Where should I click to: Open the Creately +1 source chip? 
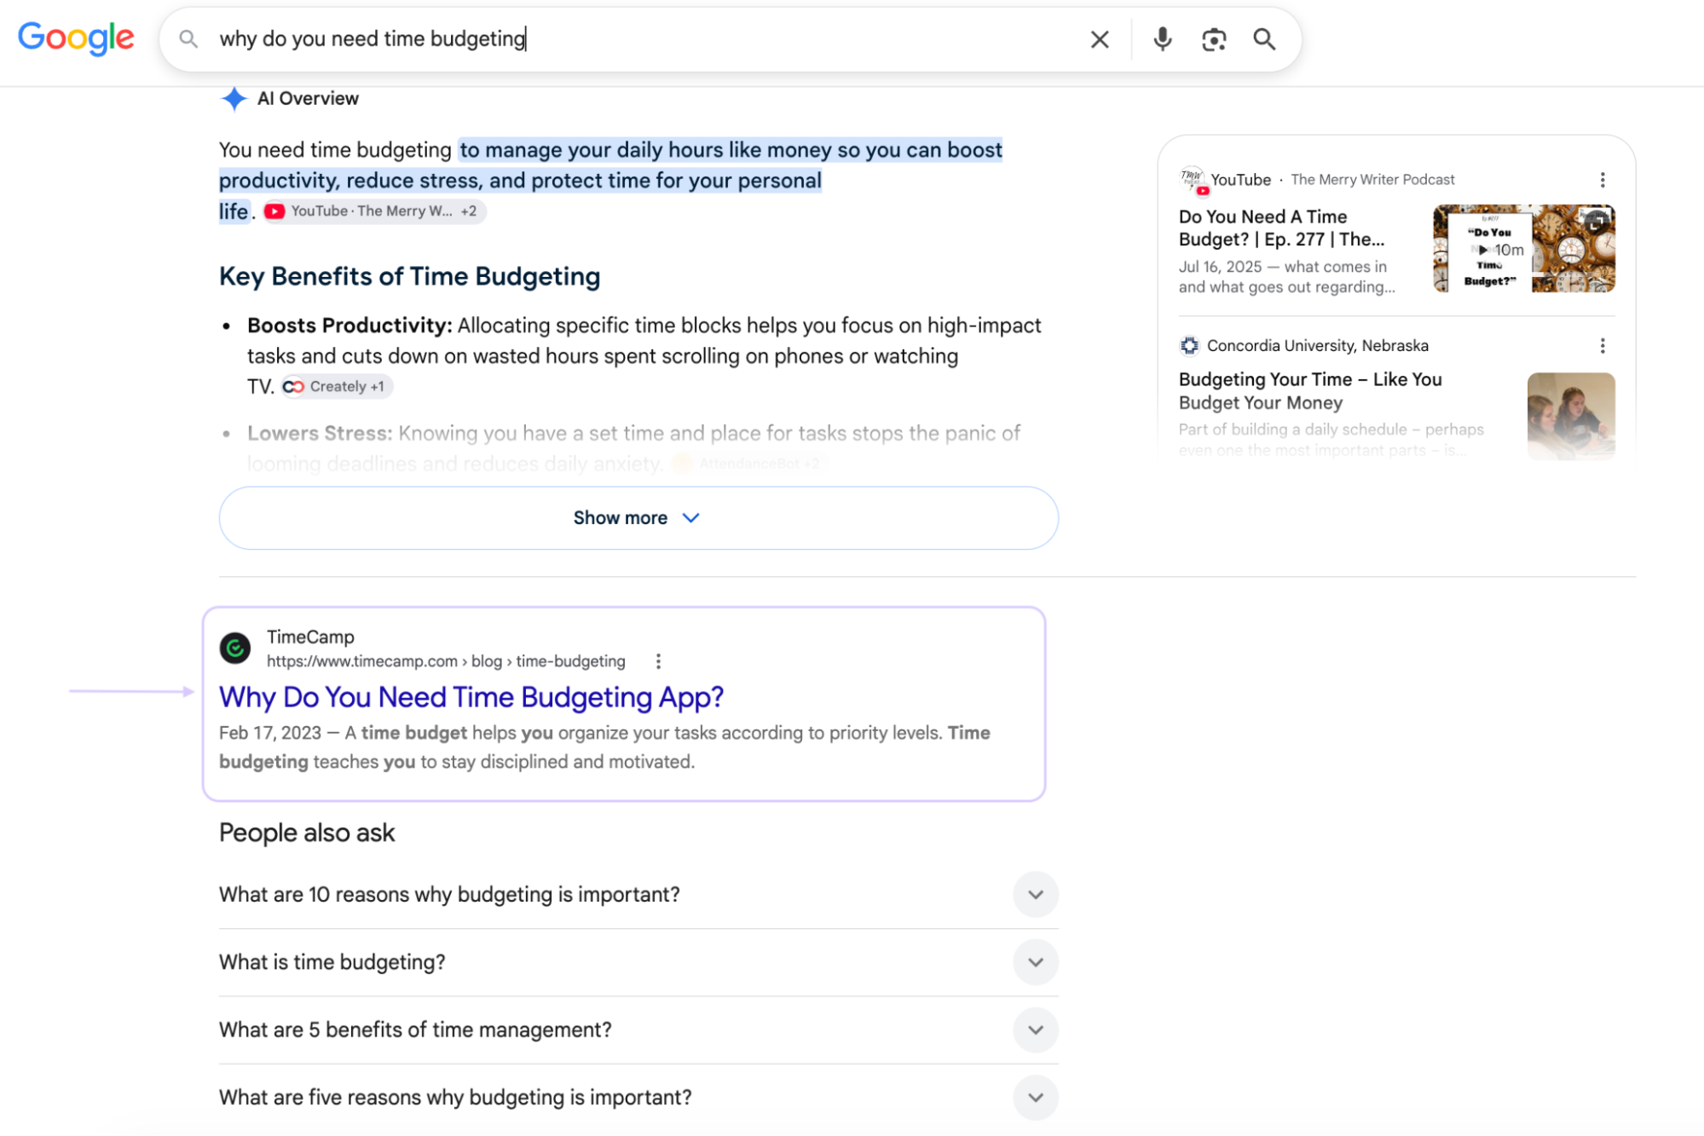[336, 387]
